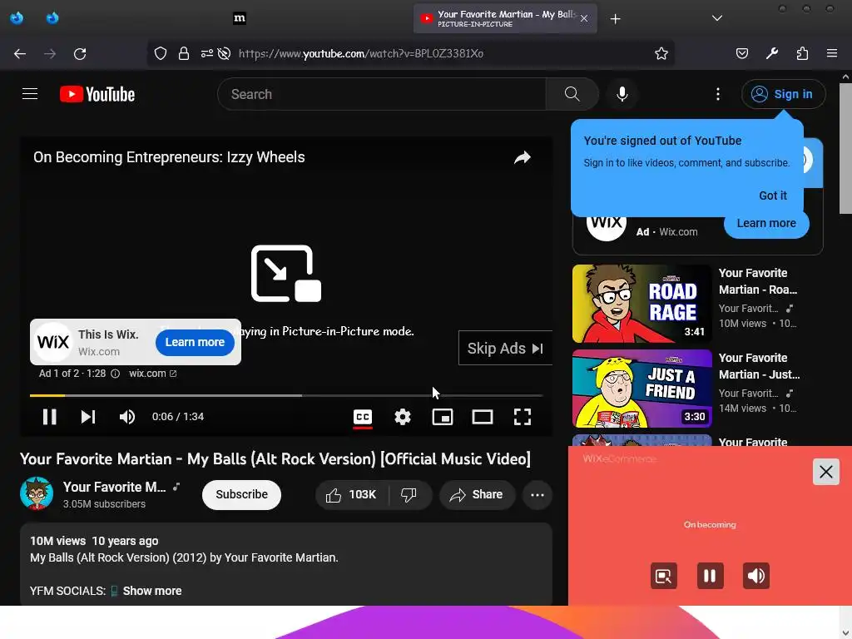Open the Firefox hamburger application menu
This screenshot has width=852, height=639.
tap(831, 53)
